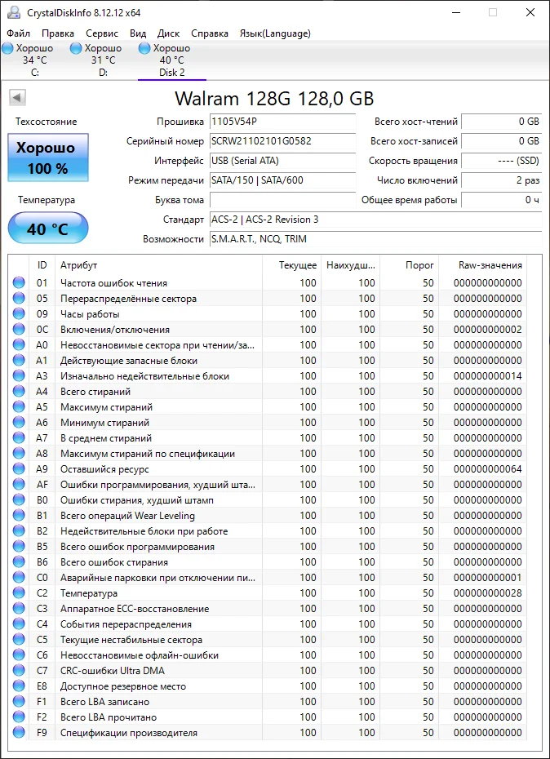
Task: Click status icon for Минимум стираний row
Action: pos(19,422)
